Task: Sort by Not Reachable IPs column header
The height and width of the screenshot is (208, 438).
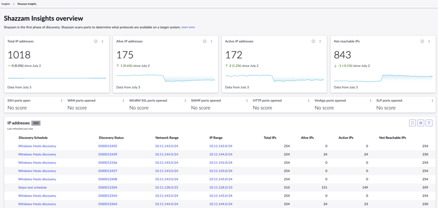Action: click(392, 138)
